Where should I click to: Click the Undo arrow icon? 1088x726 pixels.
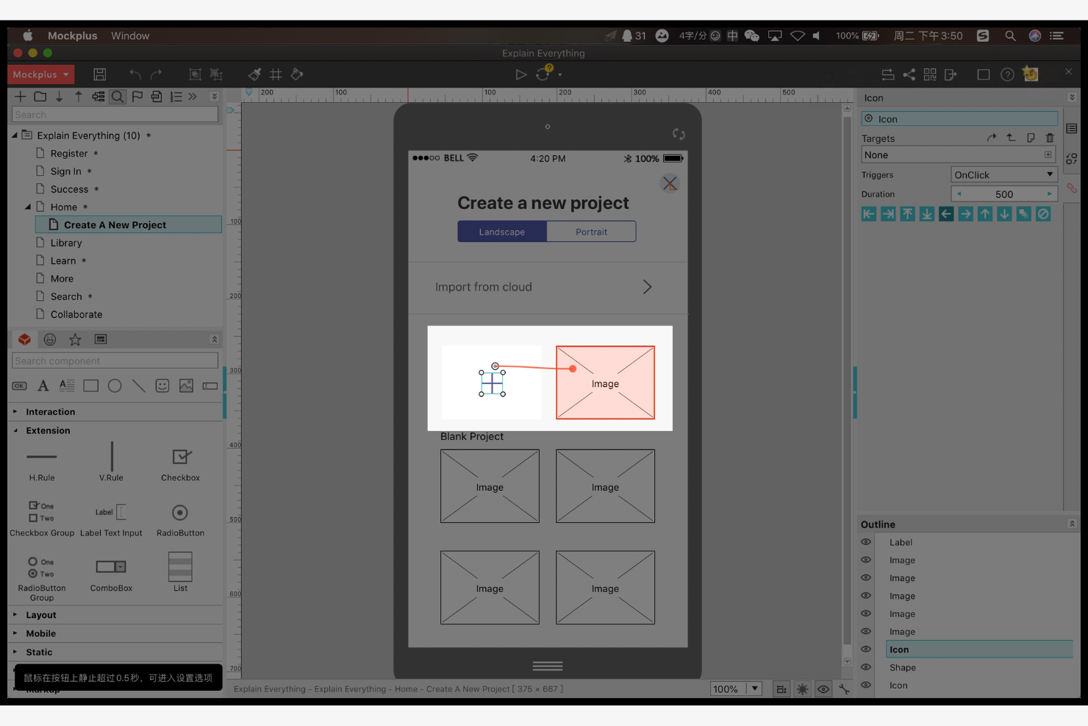pyautogui.click(x=135, y=74)
